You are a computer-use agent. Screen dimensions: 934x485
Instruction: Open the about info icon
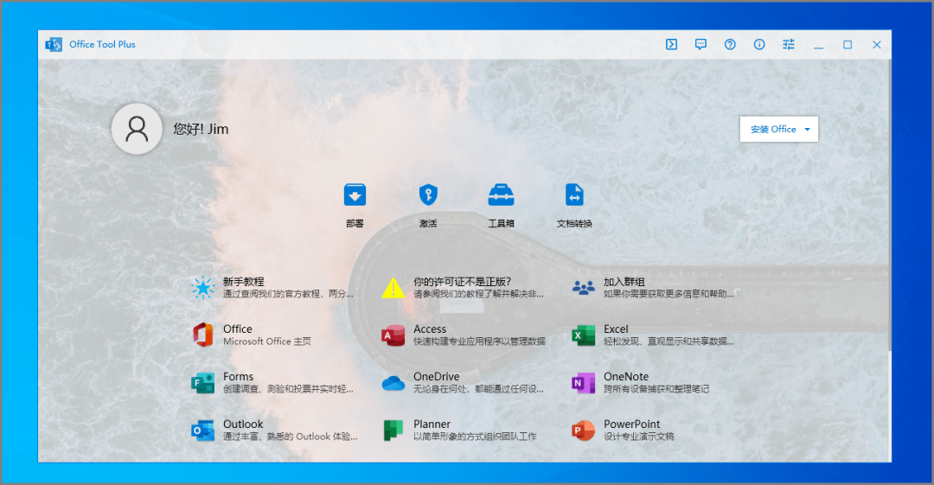[x=759, y=44]
